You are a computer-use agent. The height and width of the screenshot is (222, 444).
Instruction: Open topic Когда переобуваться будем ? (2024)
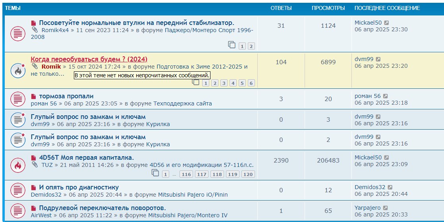(x=89, y=59)
